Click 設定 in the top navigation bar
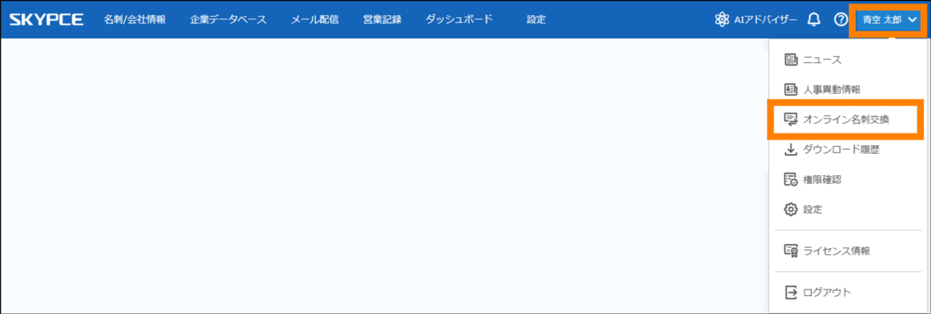Image resolution: width=931 pixels, height=314 pixels. click(536, 19)
